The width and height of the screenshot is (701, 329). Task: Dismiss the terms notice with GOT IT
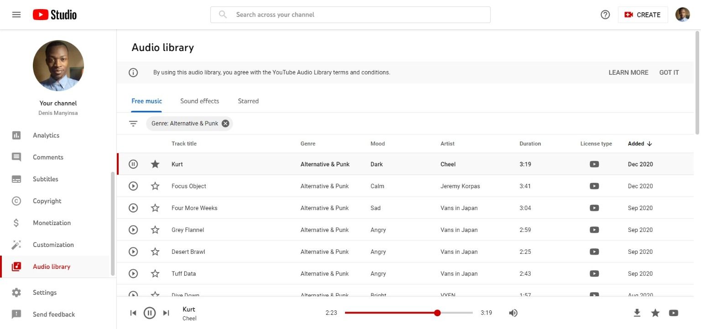[x=669, y=72]
